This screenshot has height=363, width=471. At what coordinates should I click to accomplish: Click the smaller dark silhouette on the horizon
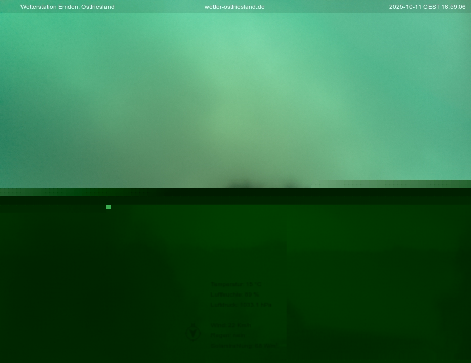(290, 185)
